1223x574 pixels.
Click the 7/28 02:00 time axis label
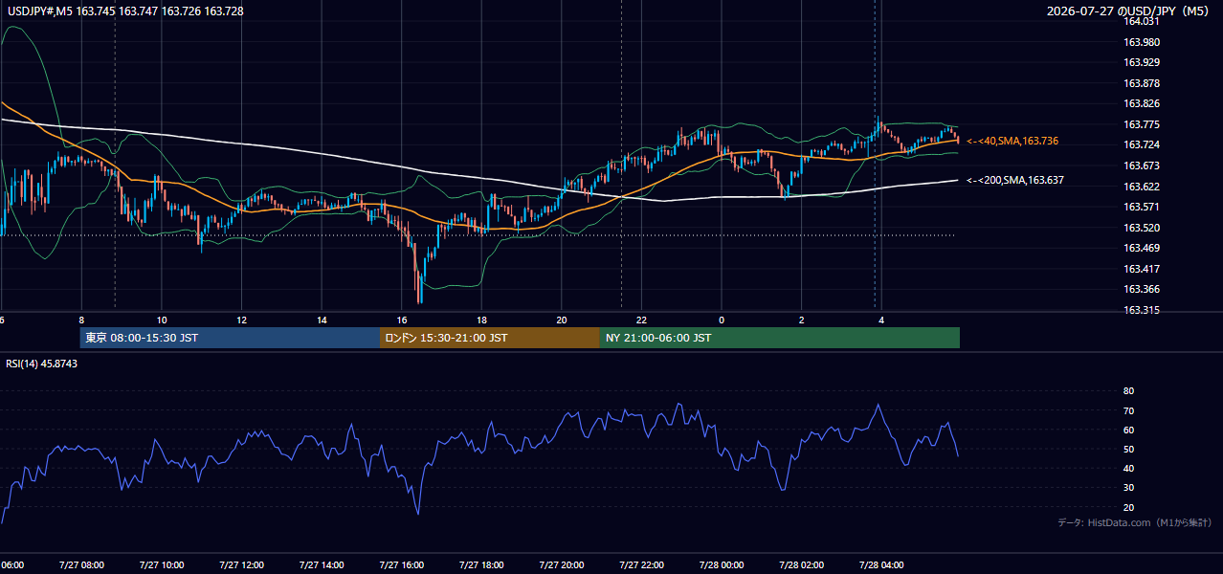coord(802,564)
